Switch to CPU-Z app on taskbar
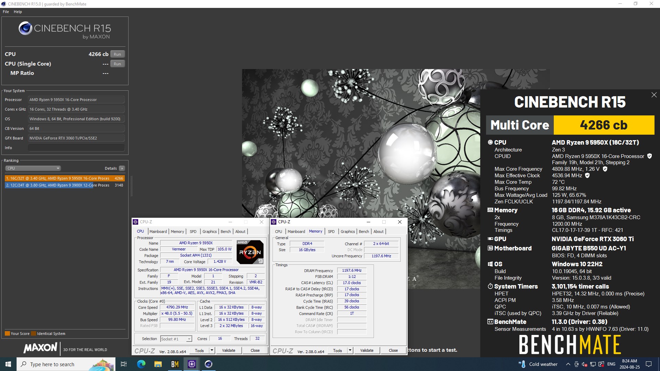 [x=191, y=364]
